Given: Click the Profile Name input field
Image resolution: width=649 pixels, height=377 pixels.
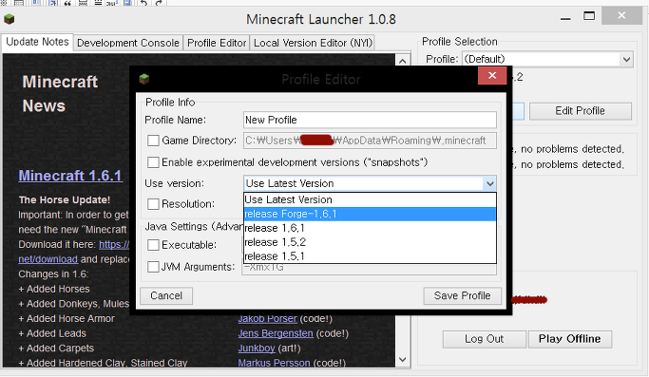Looking at the screenshot, I should [370, 120].
